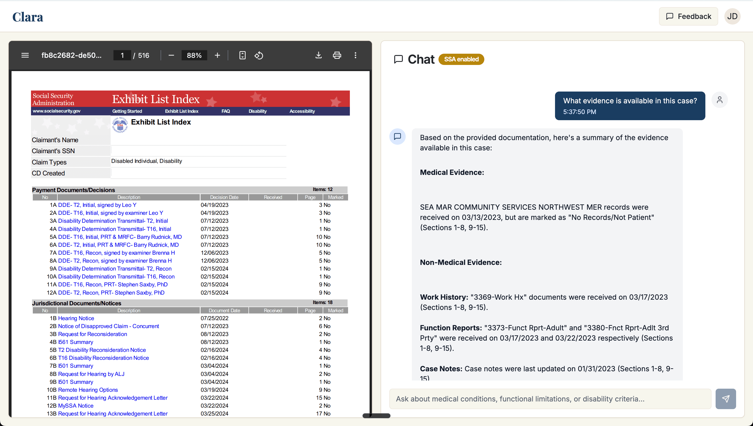The image size is (753, 426).
Task: Open 3B Request for Reconsideration link
Action: click(x=92, y=334)
